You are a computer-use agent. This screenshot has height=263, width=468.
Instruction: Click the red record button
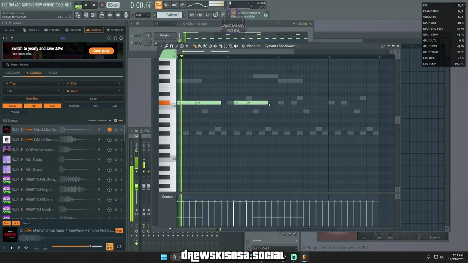point(102,5)
